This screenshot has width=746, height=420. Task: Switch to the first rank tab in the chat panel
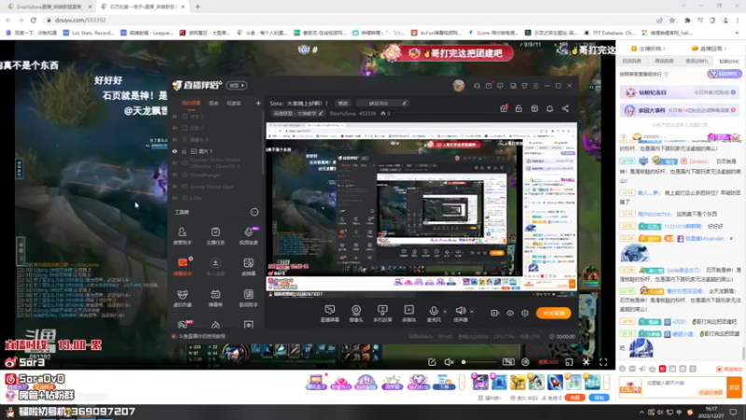(x=632, y=61)
